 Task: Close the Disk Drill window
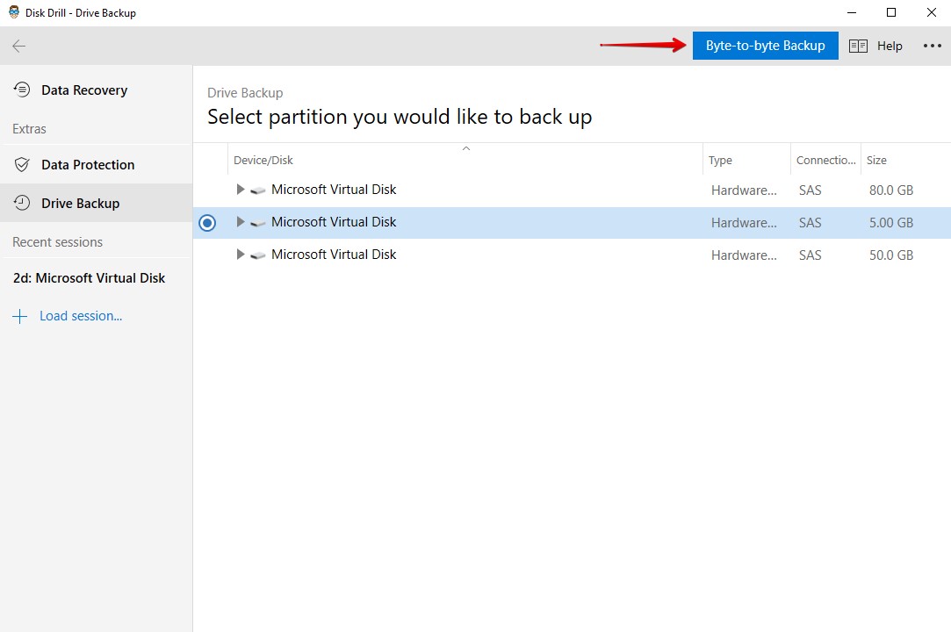931,12
